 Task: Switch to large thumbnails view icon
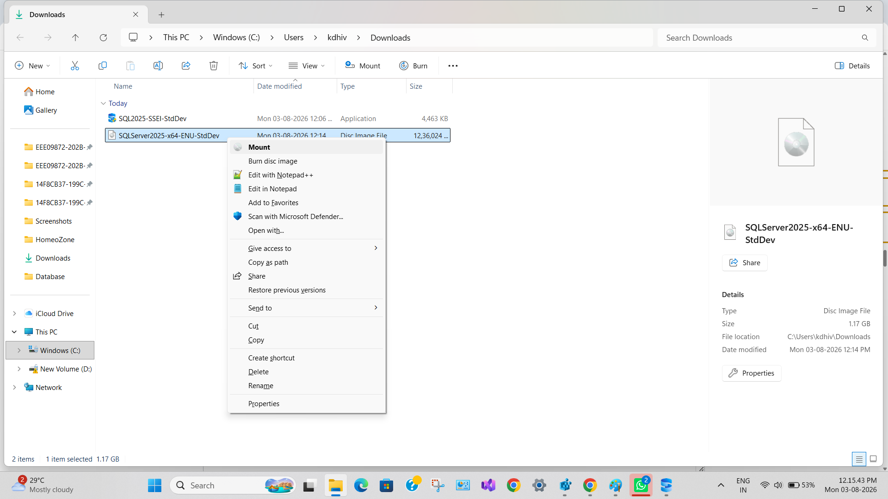[x=873, y=459]
